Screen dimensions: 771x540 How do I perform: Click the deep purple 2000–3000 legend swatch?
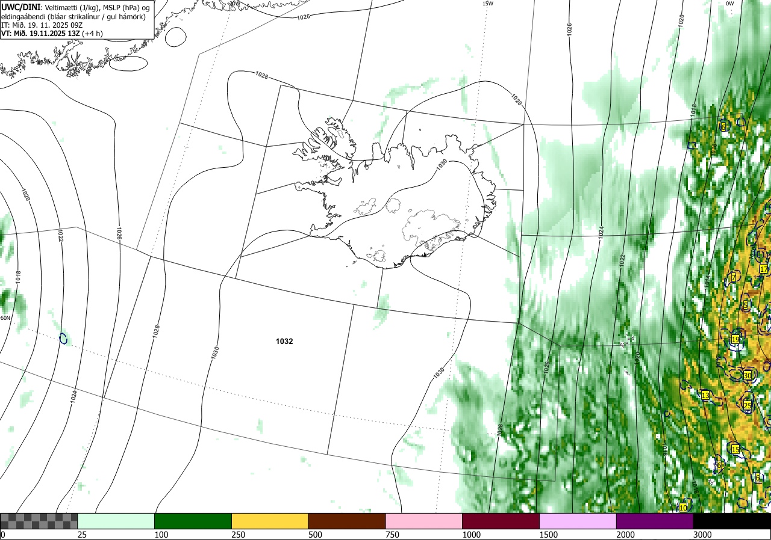(655, 521)
